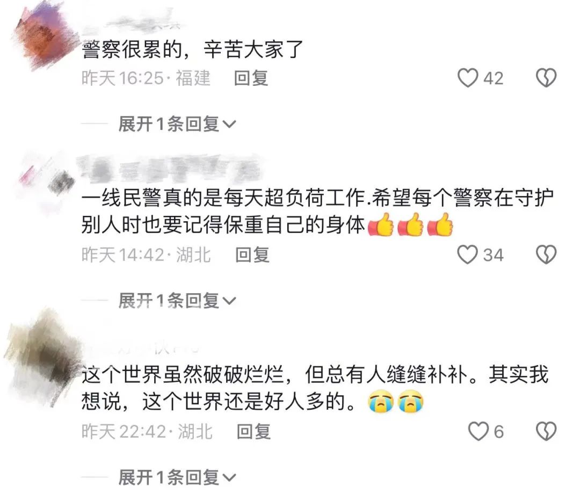The image size is (580, 501).
Task: Like the comment with 42 likes
Action: point(468,78)
